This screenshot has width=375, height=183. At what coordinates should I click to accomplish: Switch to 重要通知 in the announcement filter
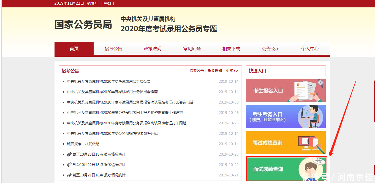pos(214,70)
